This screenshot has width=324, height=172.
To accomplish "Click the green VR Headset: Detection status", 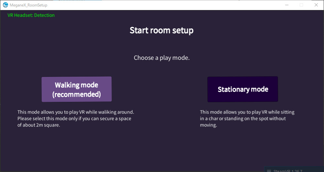I will click(x=31, y=15).
